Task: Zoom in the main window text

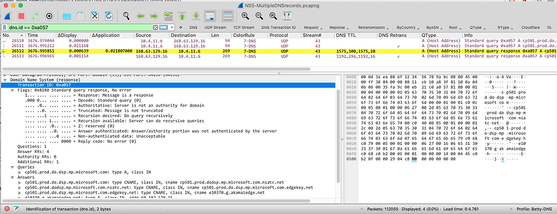Action: [245, 16]
